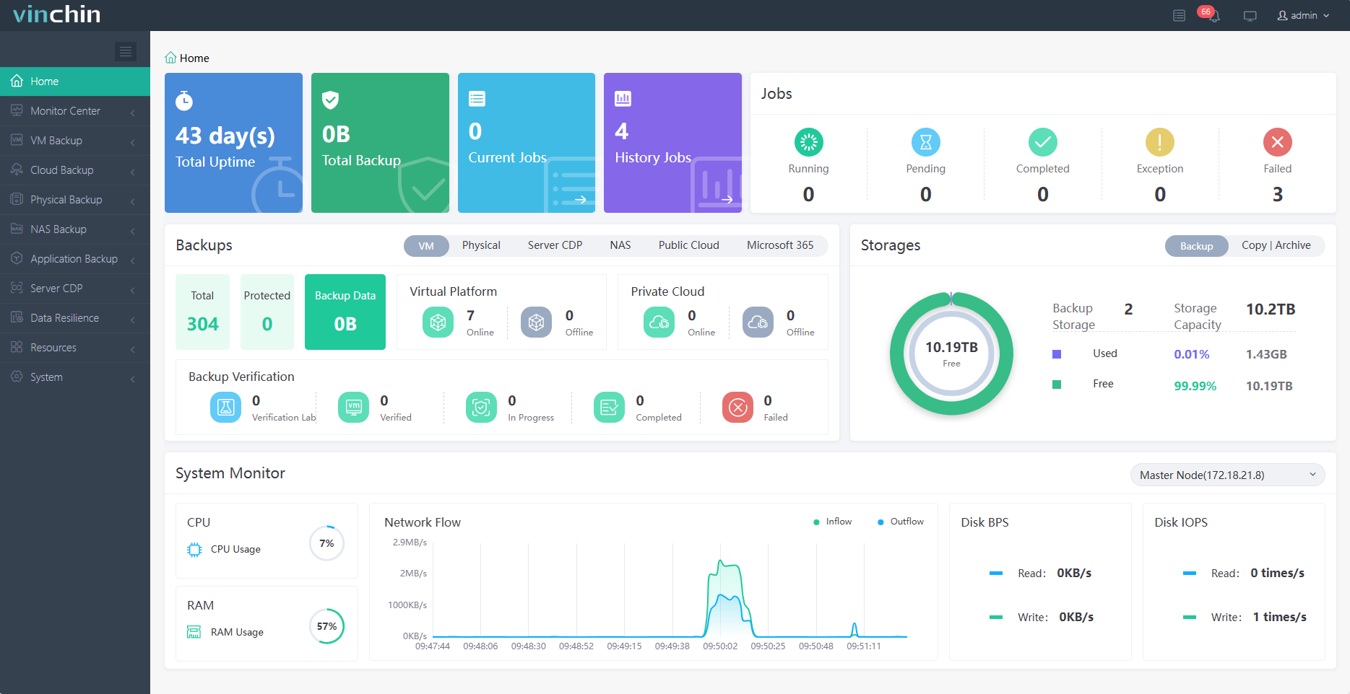Collapse the sidebar with the hamburger icon

pos(126,51)
